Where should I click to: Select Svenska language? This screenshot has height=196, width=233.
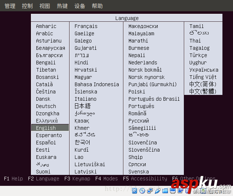click(139, 172)
